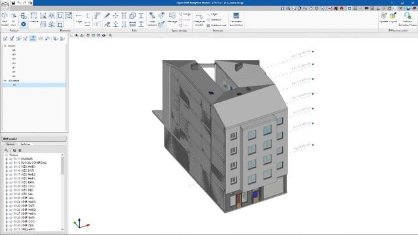Click the highlighted icon in views panel toolbar

click(x=33, y=39)
